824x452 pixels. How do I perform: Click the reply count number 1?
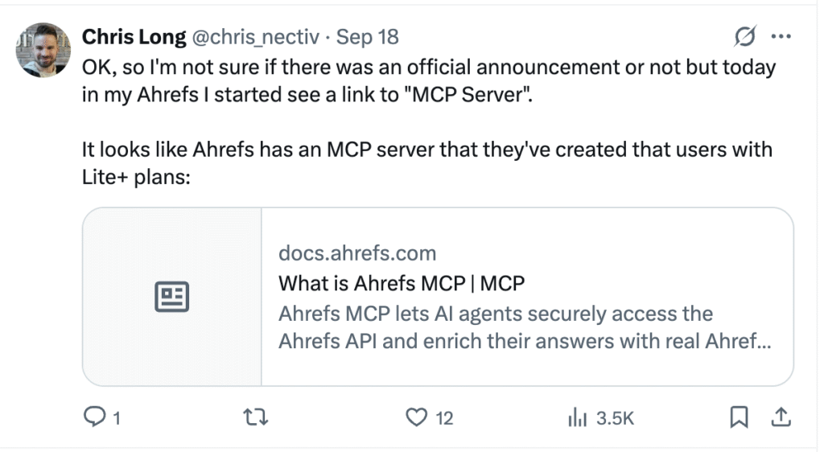click(x=117, y=417)
